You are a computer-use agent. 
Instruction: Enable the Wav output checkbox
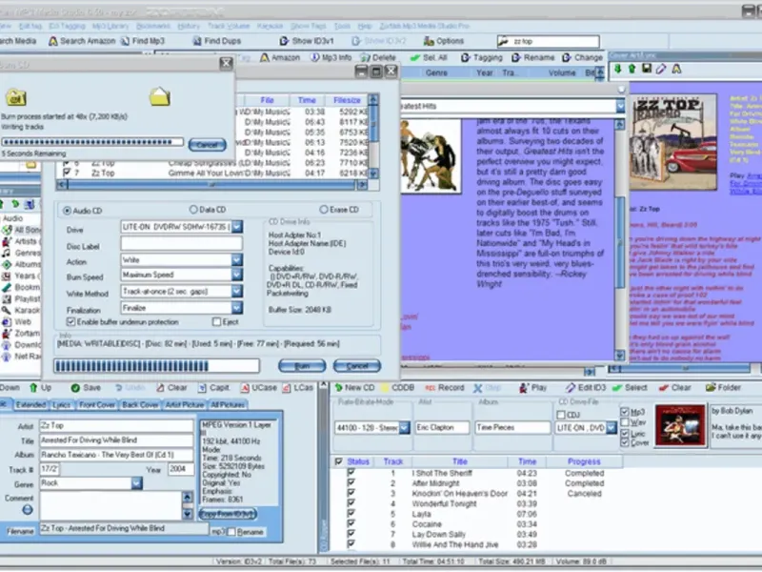(625, 422)
